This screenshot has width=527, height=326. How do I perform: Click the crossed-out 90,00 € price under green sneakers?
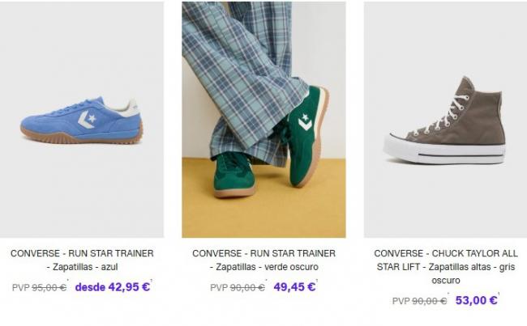tap(238, 288)
